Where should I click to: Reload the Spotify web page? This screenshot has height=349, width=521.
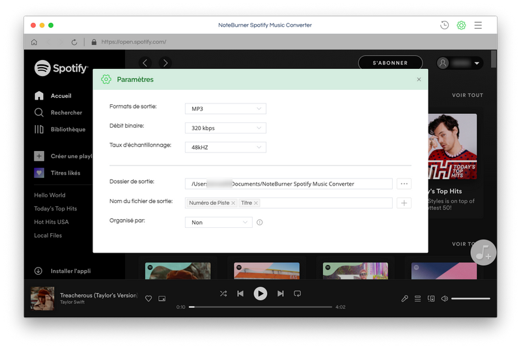74,42
